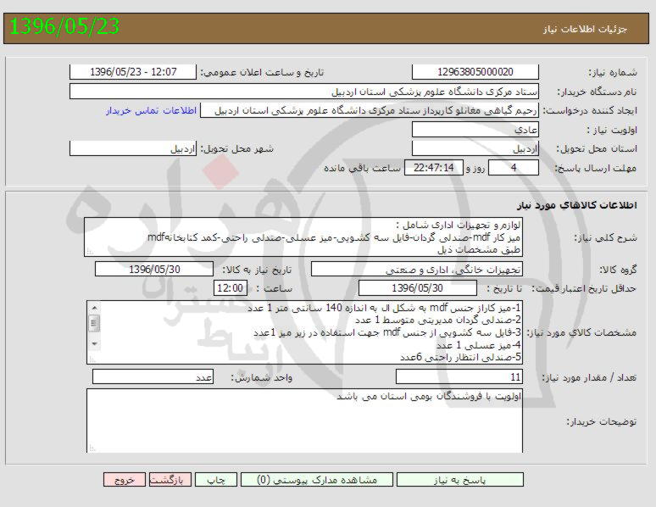656x507 pixels.
Task: Click the استان محل تحویل field
Action: (x=475, y=148)
